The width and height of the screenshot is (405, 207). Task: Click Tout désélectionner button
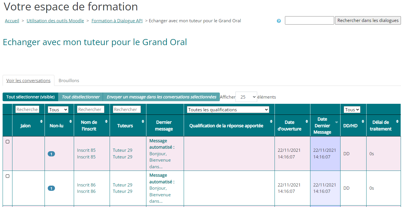pyautogui.click(x=81, y=97)
